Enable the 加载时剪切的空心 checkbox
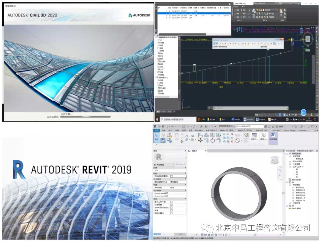The width and height of the screenshot is (321, 242). (x=172, y=208)
